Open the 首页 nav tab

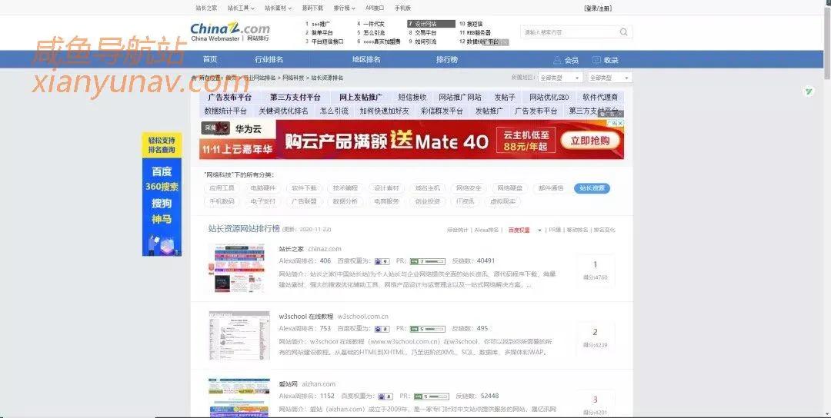(x=210, y=60)
